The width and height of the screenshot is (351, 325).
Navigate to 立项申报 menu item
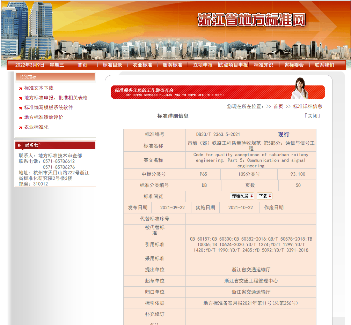(x=203, y=65)
